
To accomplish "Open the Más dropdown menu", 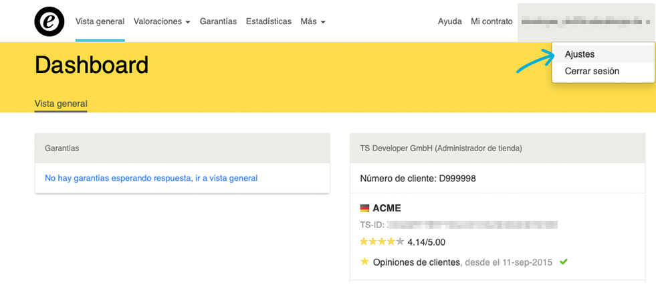I will [313, 21].
